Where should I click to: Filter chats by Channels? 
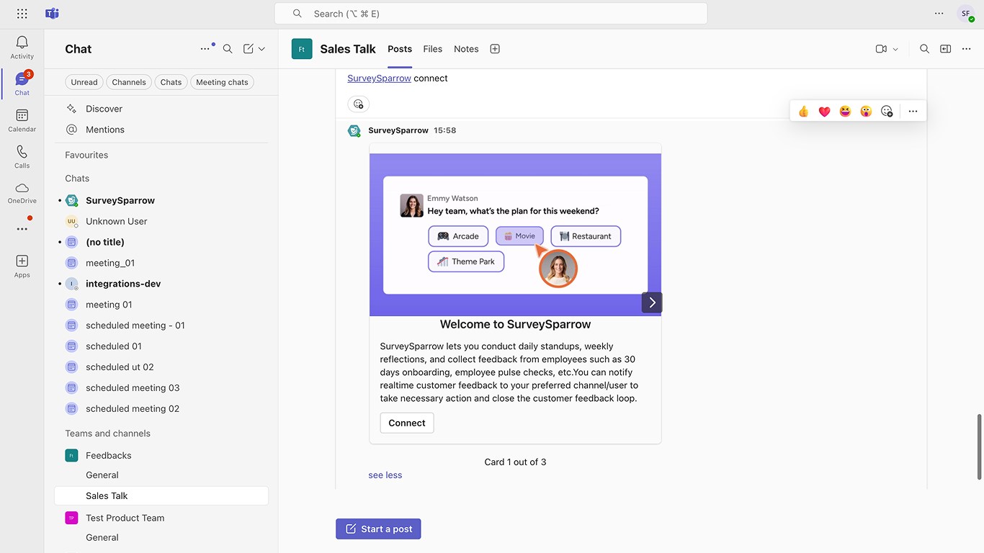(x=129, y=82)
